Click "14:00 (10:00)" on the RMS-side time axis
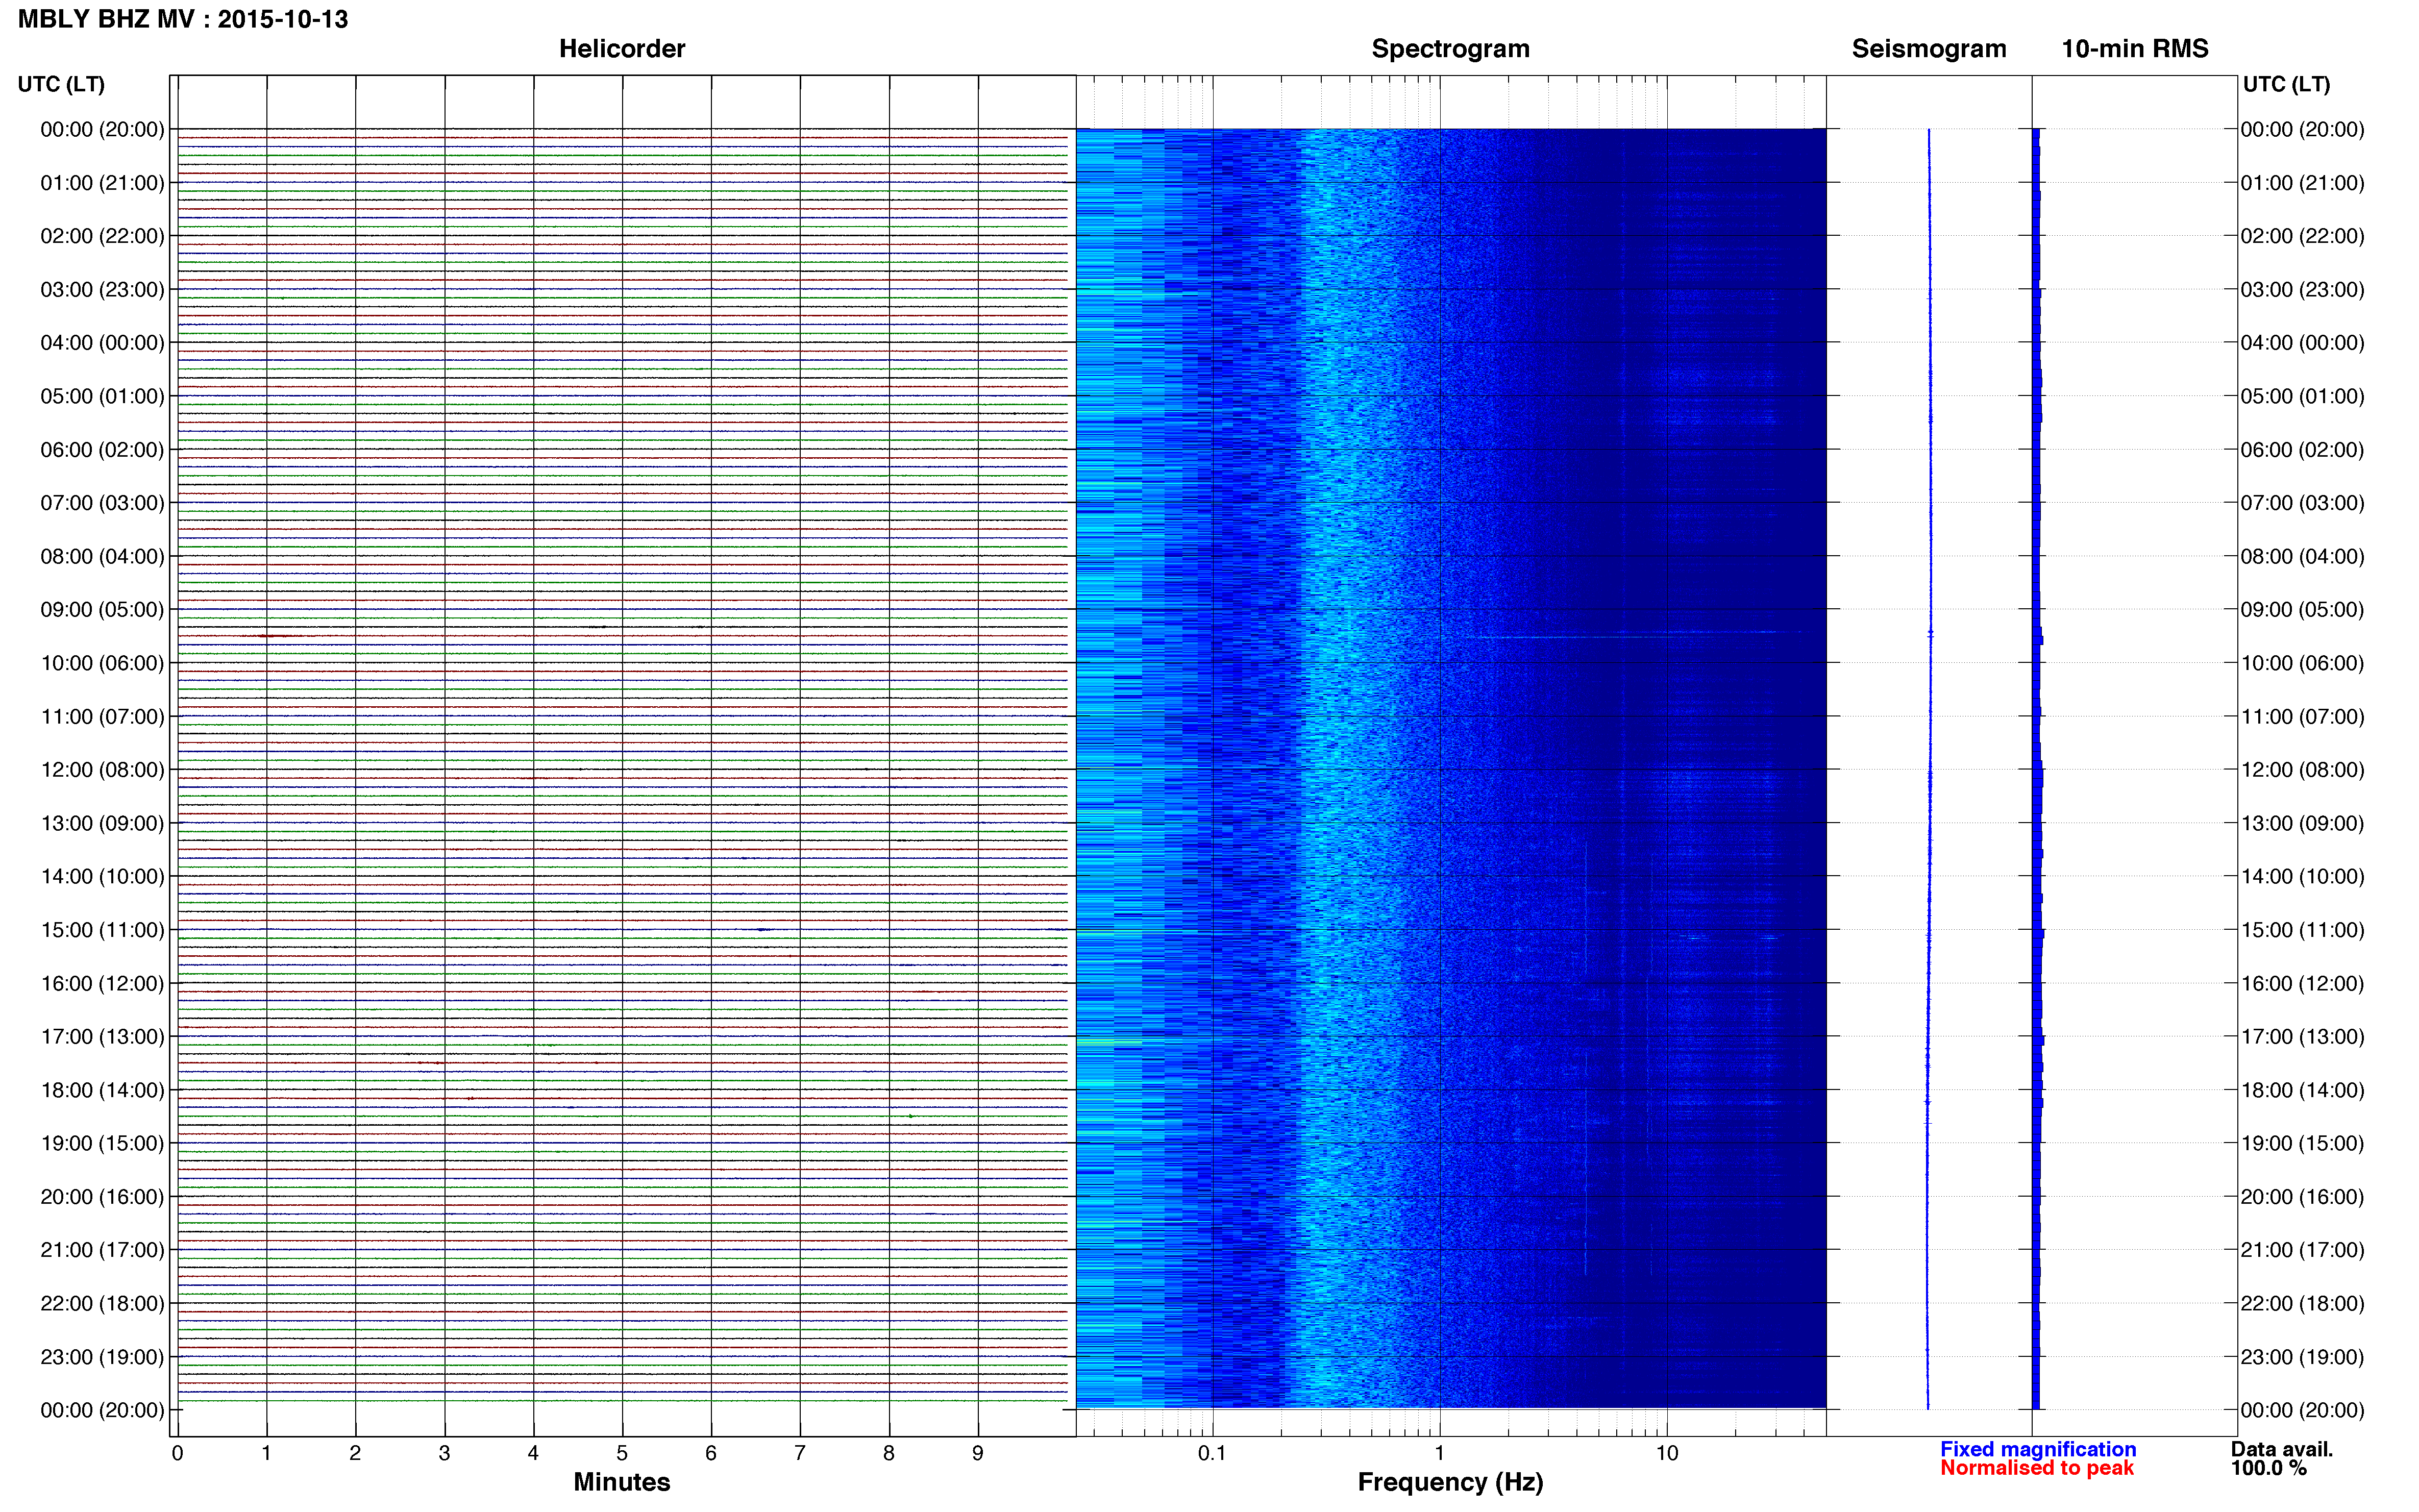 coord(2303,877)
